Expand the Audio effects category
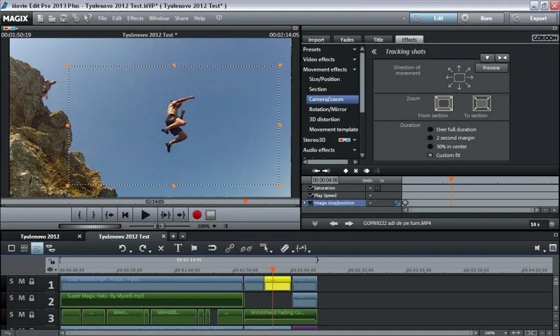 354,150
